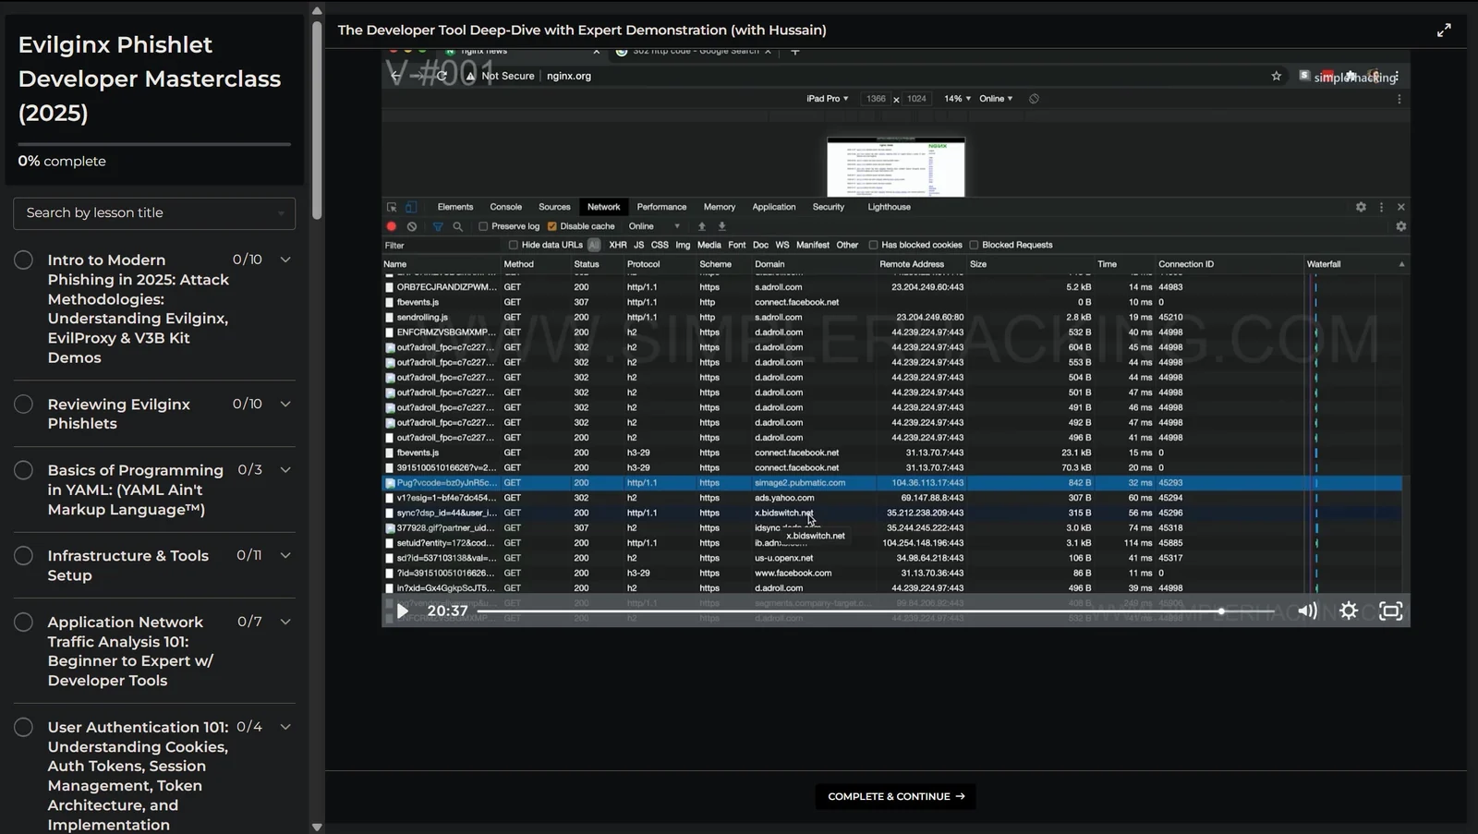This screenshot has width=1478, height=834.
Task: Click the course sidebar vertical scrollbar
Action: (317, 120)
